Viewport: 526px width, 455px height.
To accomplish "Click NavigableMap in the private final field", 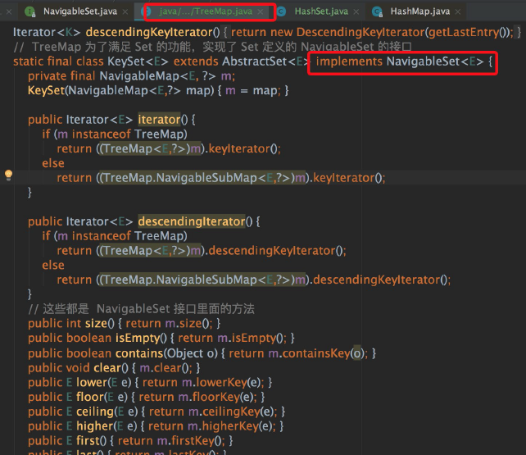I will [x=139, y=76].
